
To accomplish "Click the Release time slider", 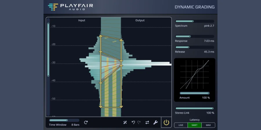I will tap(195, 47).
